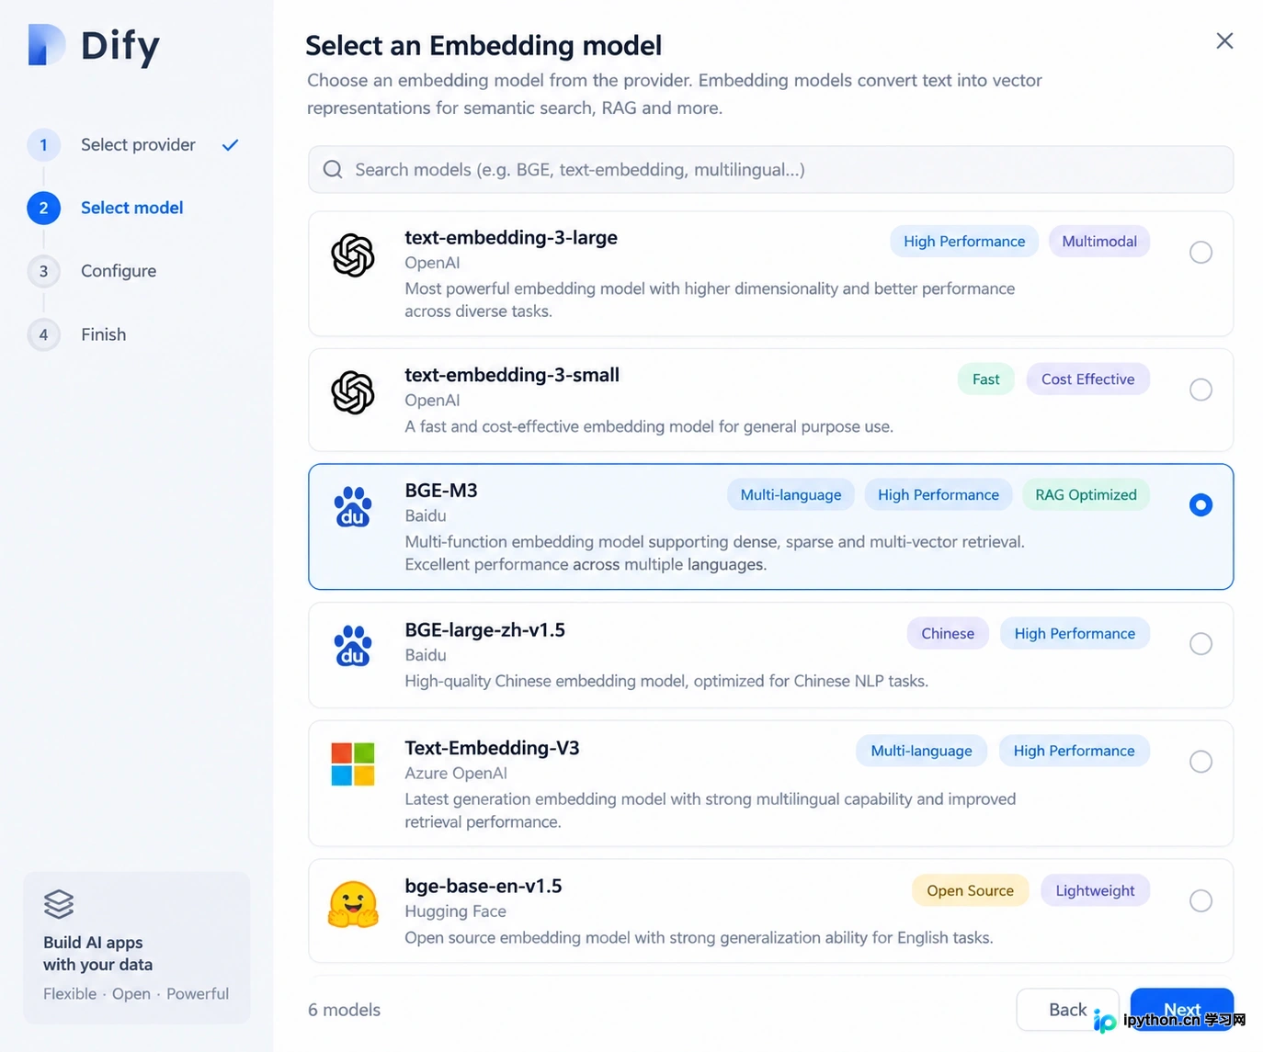The width and height of the screenshot is (1263, 1052).
Task: Focus the Search models input field
Action: [x=770, y=169]
